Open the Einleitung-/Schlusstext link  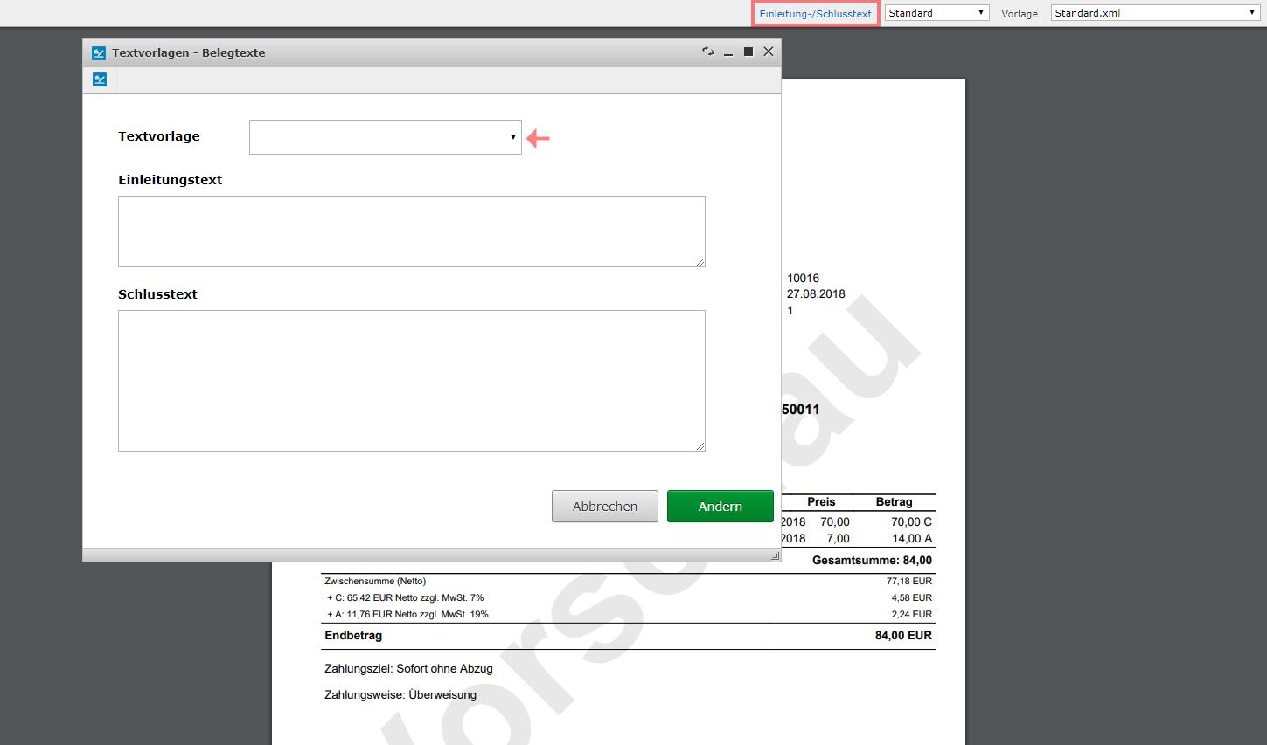(815, 13)
